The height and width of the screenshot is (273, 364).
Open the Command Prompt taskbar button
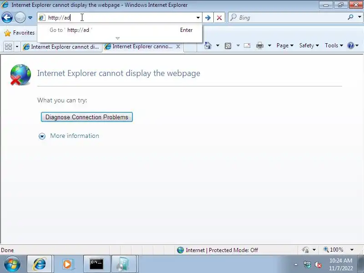point(96,264)
